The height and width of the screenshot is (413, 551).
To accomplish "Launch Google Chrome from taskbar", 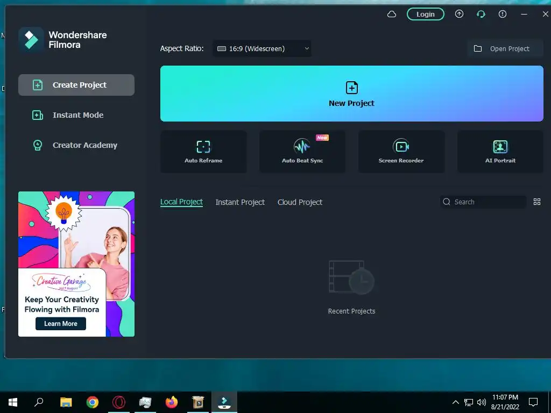I will pyautogui.click(x=93, y=402).
